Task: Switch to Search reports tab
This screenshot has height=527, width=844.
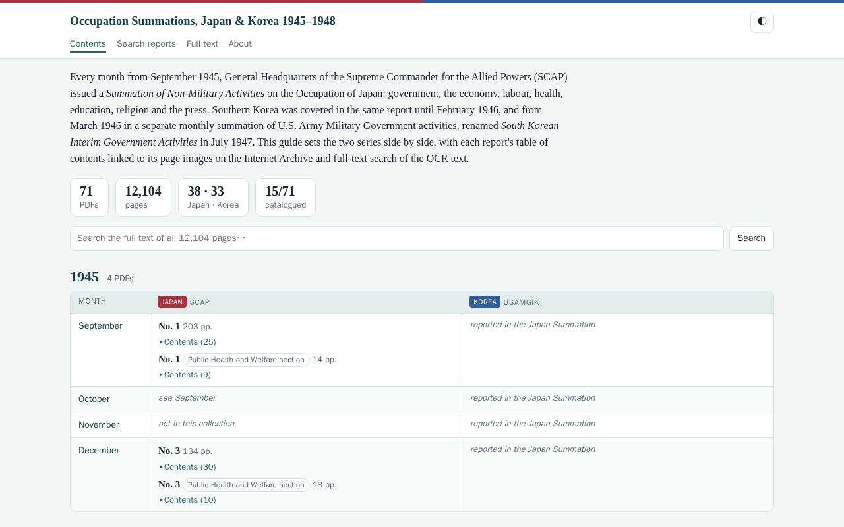Action: pyautogui.click(x=146, y=44)
